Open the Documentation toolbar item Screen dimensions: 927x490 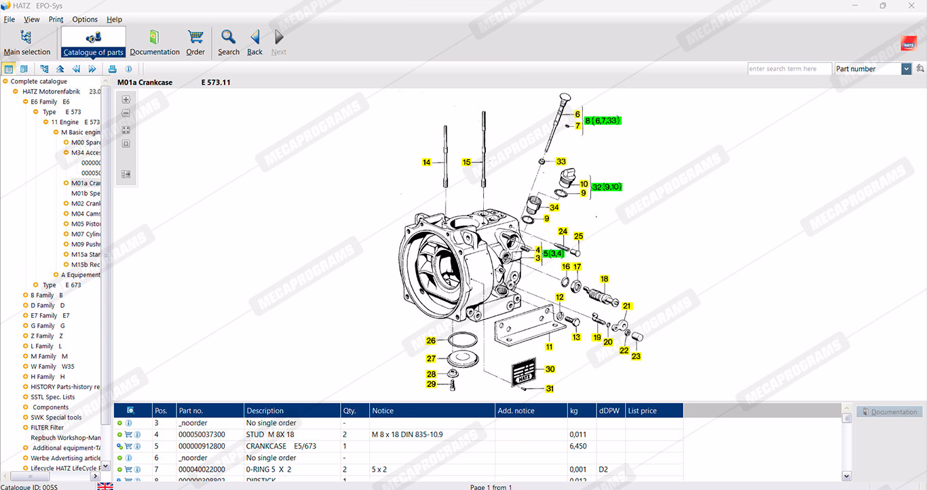pos(155,42)
